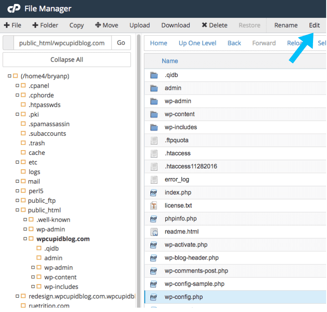Viewport: 327px width, 312px height.
Task: Click the PHP icon beside wp-blog-header.php
Action: (153, 258)
